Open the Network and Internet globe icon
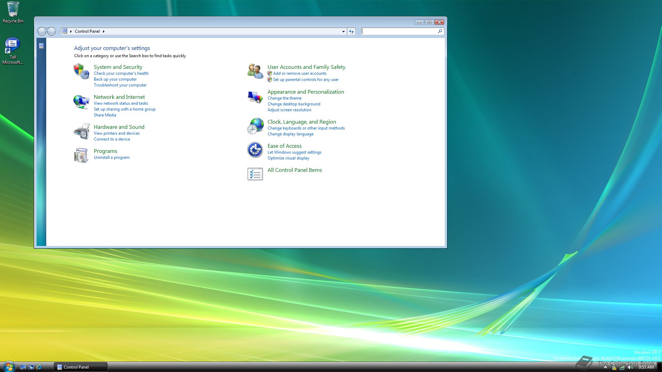 pyautogui.click(x=81, y=102)
